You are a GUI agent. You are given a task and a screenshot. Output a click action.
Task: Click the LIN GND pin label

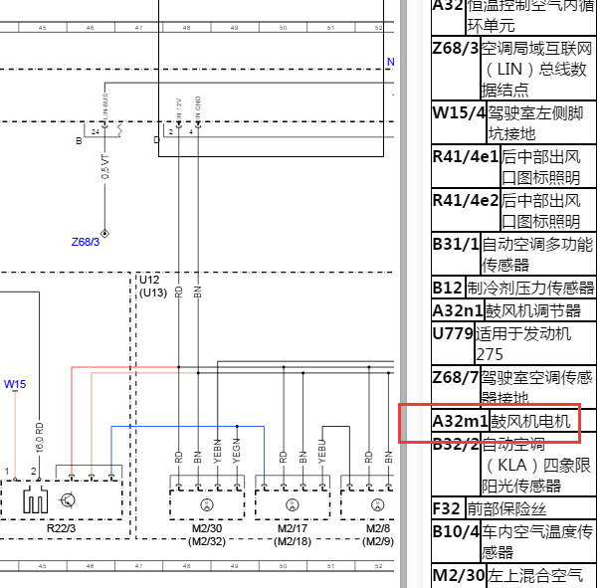coord(198,108)
